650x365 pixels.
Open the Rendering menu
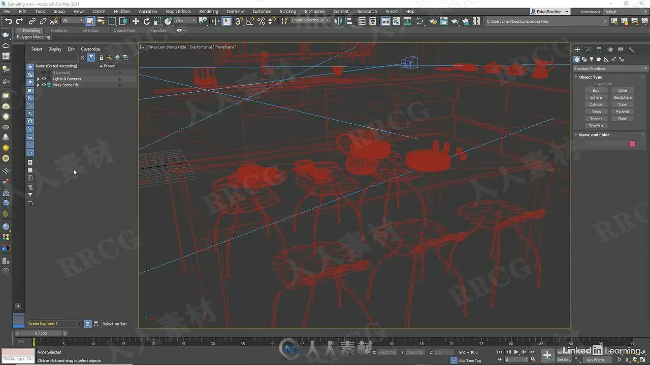pos(209,11)
